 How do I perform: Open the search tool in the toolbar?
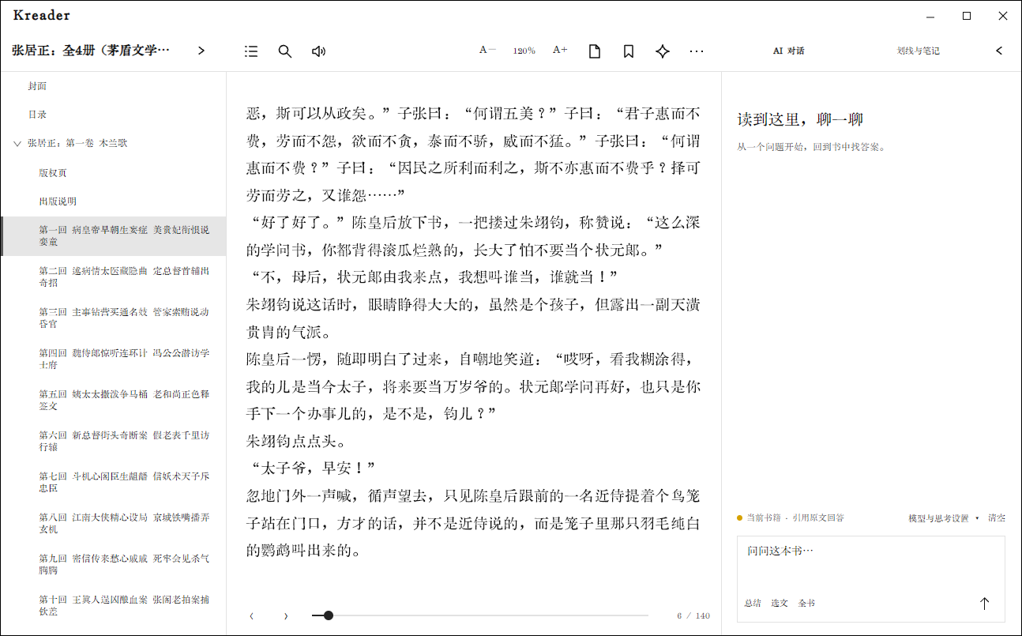285,51
